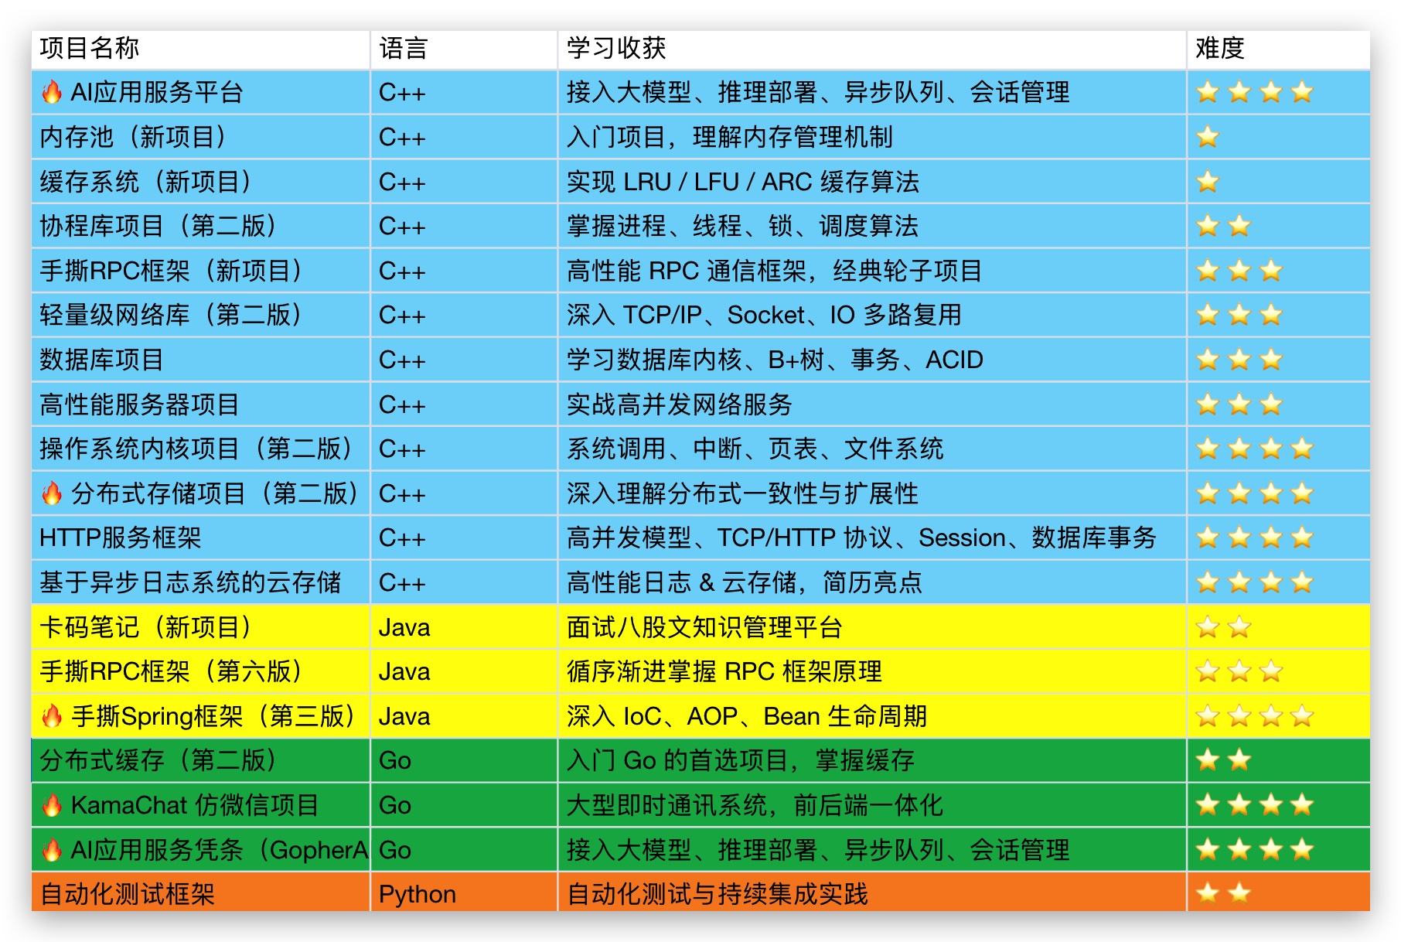Open the 数据库项目 project name

coord(101,360)
